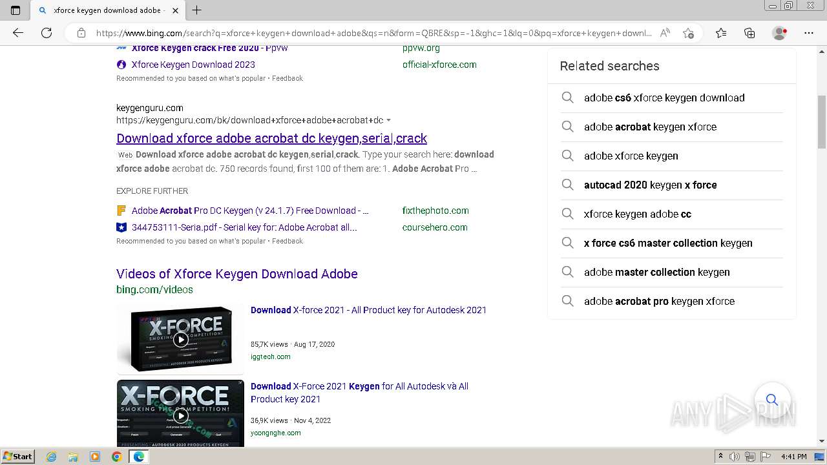Open 'Xforce Keygen Download 2023' link
827x465 pixels.
pos(193,65)
